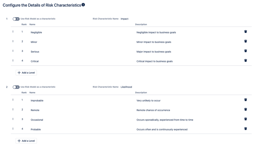
Task: Click the drag handle for the Remote row
Action: [13, 109]
